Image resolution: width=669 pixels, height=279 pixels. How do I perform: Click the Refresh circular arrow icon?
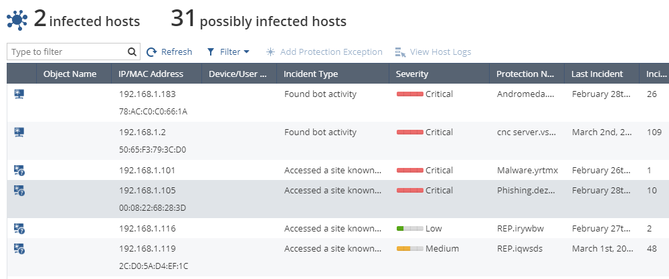click(151, 52)
